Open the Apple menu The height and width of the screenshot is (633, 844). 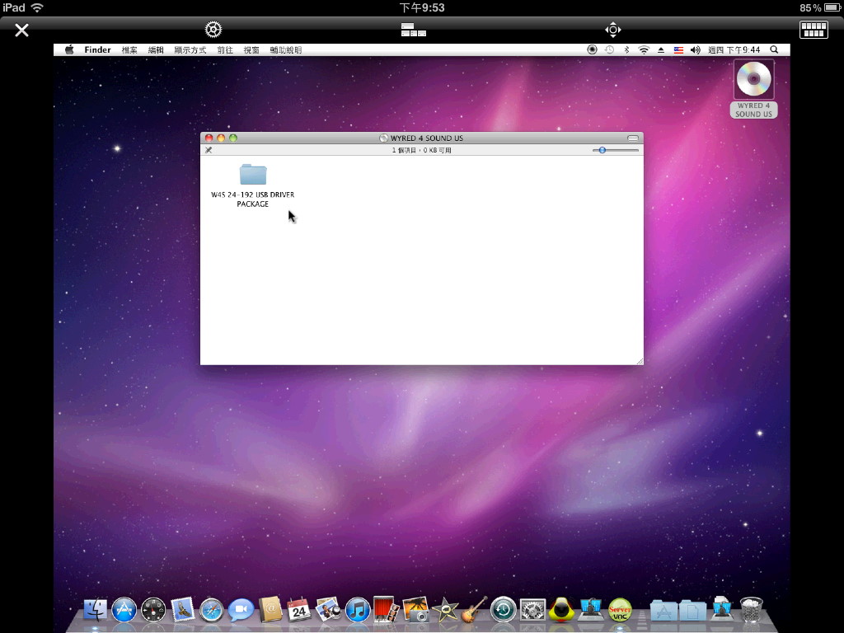click(x=69, y=49)
